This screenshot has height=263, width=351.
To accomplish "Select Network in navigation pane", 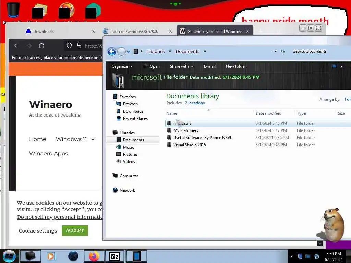I will [127, 190].
